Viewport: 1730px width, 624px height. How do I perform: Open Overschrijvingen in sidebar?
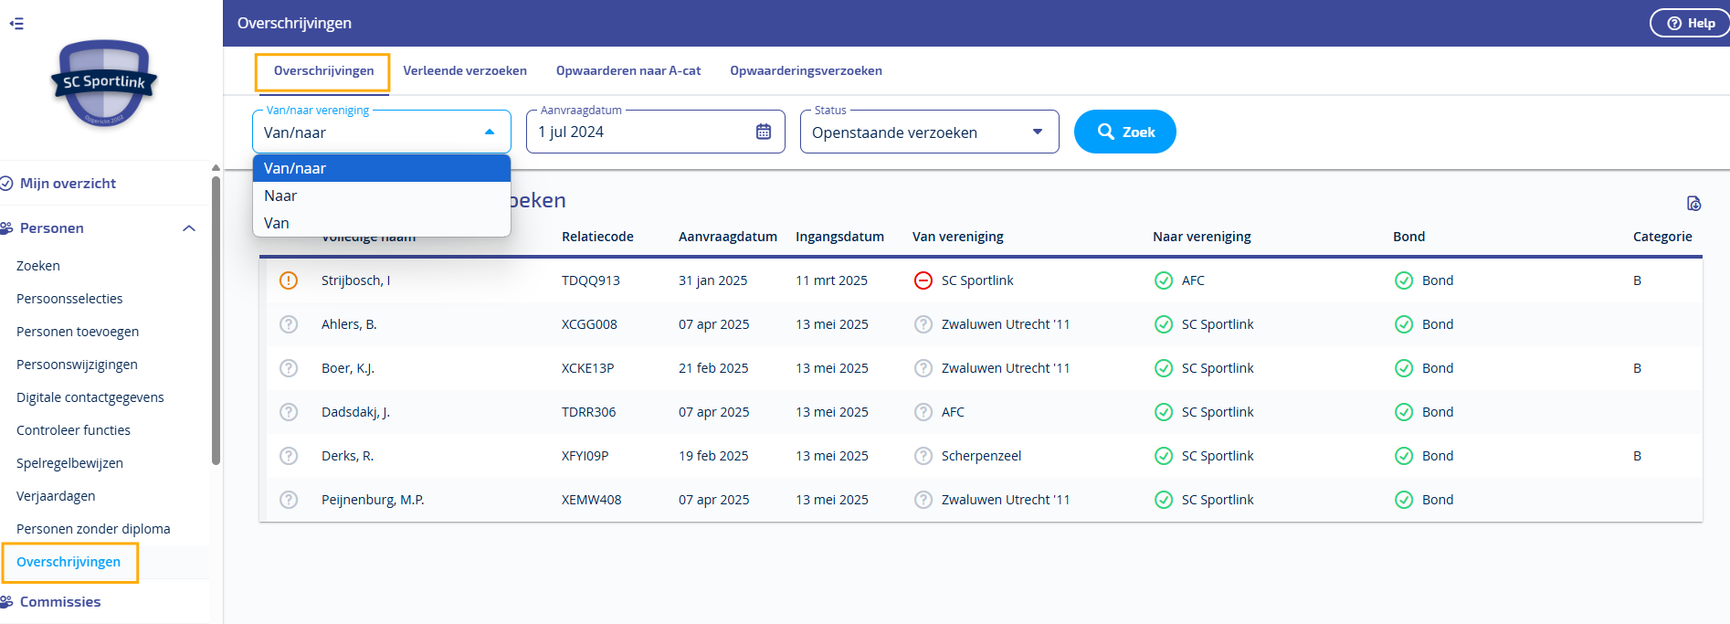(x=69, y=562)
